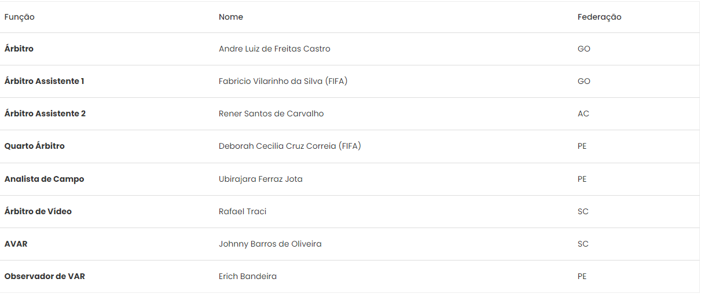Select Analista de Campo label
The width and height of the screenshot is (705, 297).
tap(45, 179)
